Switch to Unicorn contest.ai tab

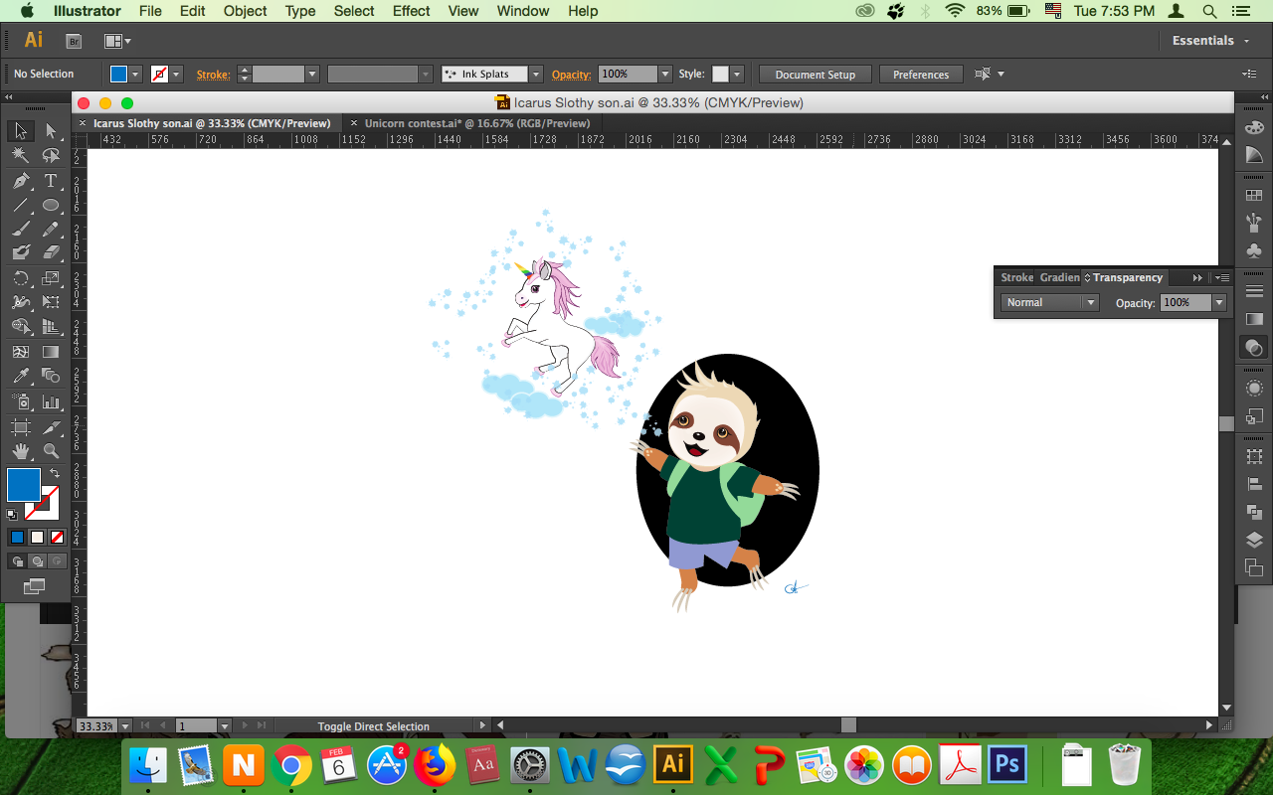click(x=476, y=123)
